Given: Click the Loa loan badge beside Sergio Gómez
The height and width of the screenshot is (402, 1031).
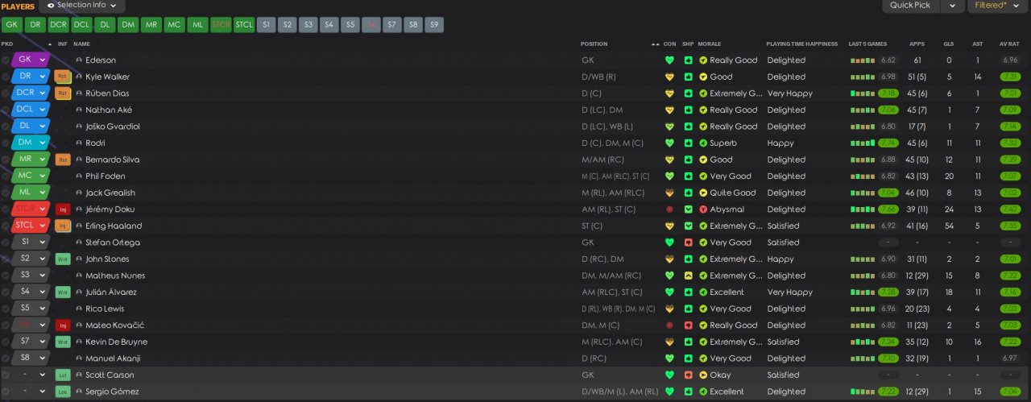Looking at the screenshot, I should [63, 392].
